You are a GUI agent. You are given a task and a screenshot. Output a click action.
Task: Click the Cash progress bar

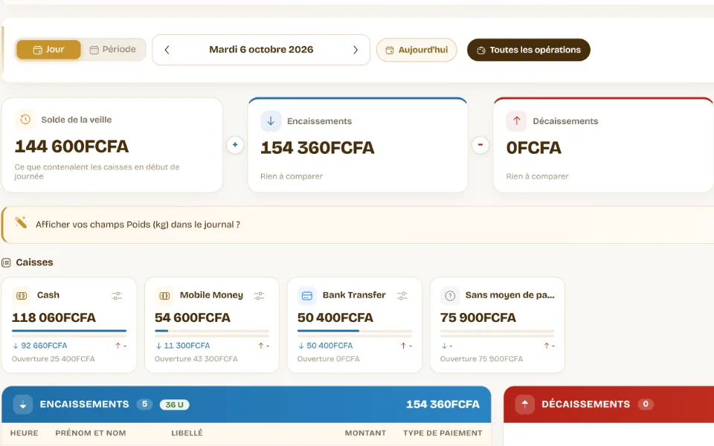pos(69,331)
